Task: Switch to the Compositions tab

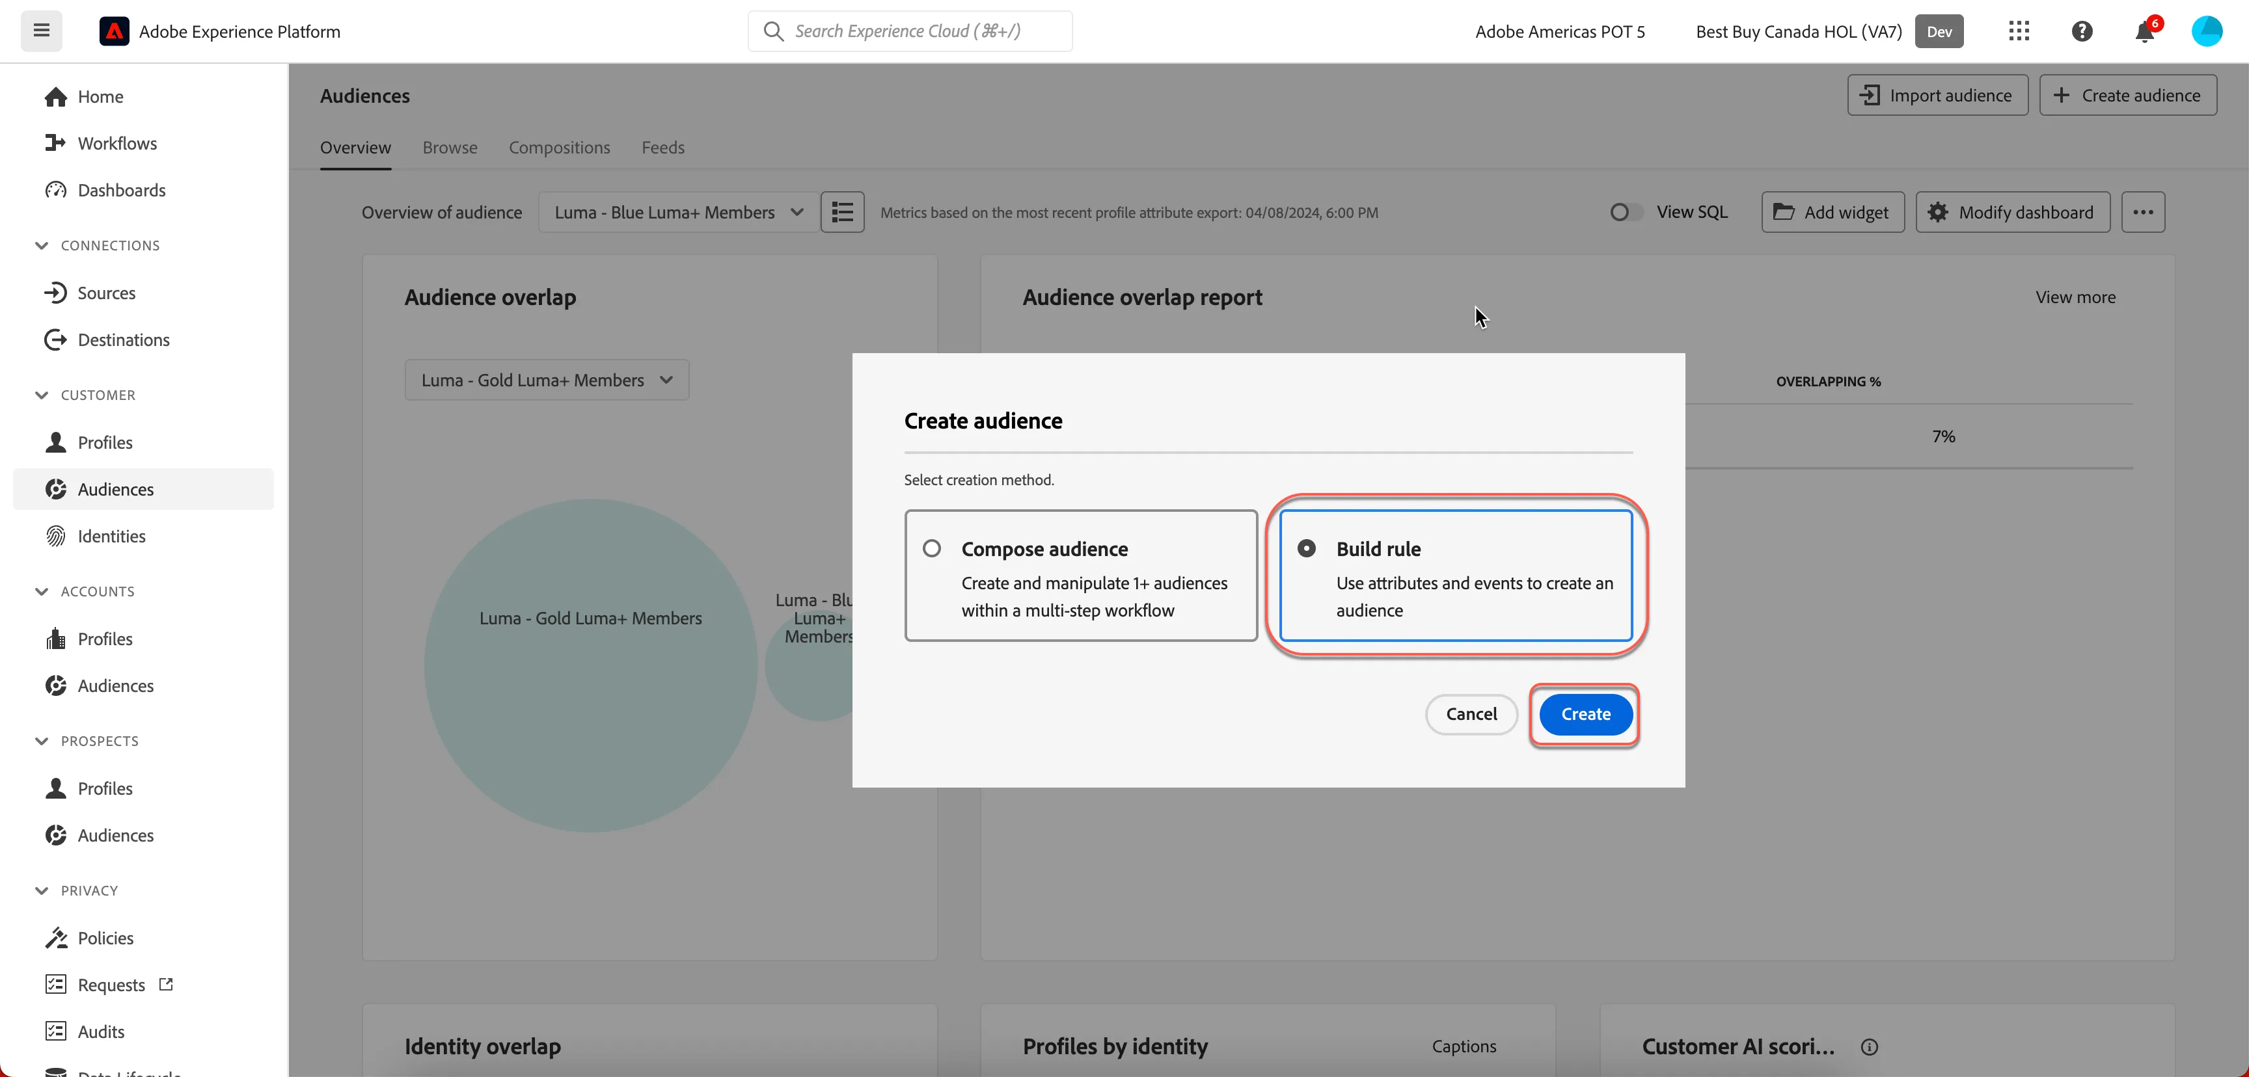Action: click(559, 148)
